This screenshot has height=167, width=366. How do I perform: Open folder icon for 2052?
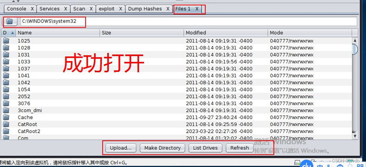pos(6,96)
